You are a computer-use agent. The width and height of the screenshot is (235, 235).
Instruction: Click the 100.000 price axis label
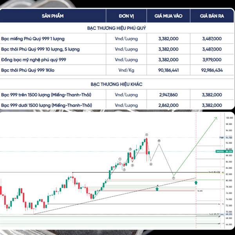click(229, 118)
